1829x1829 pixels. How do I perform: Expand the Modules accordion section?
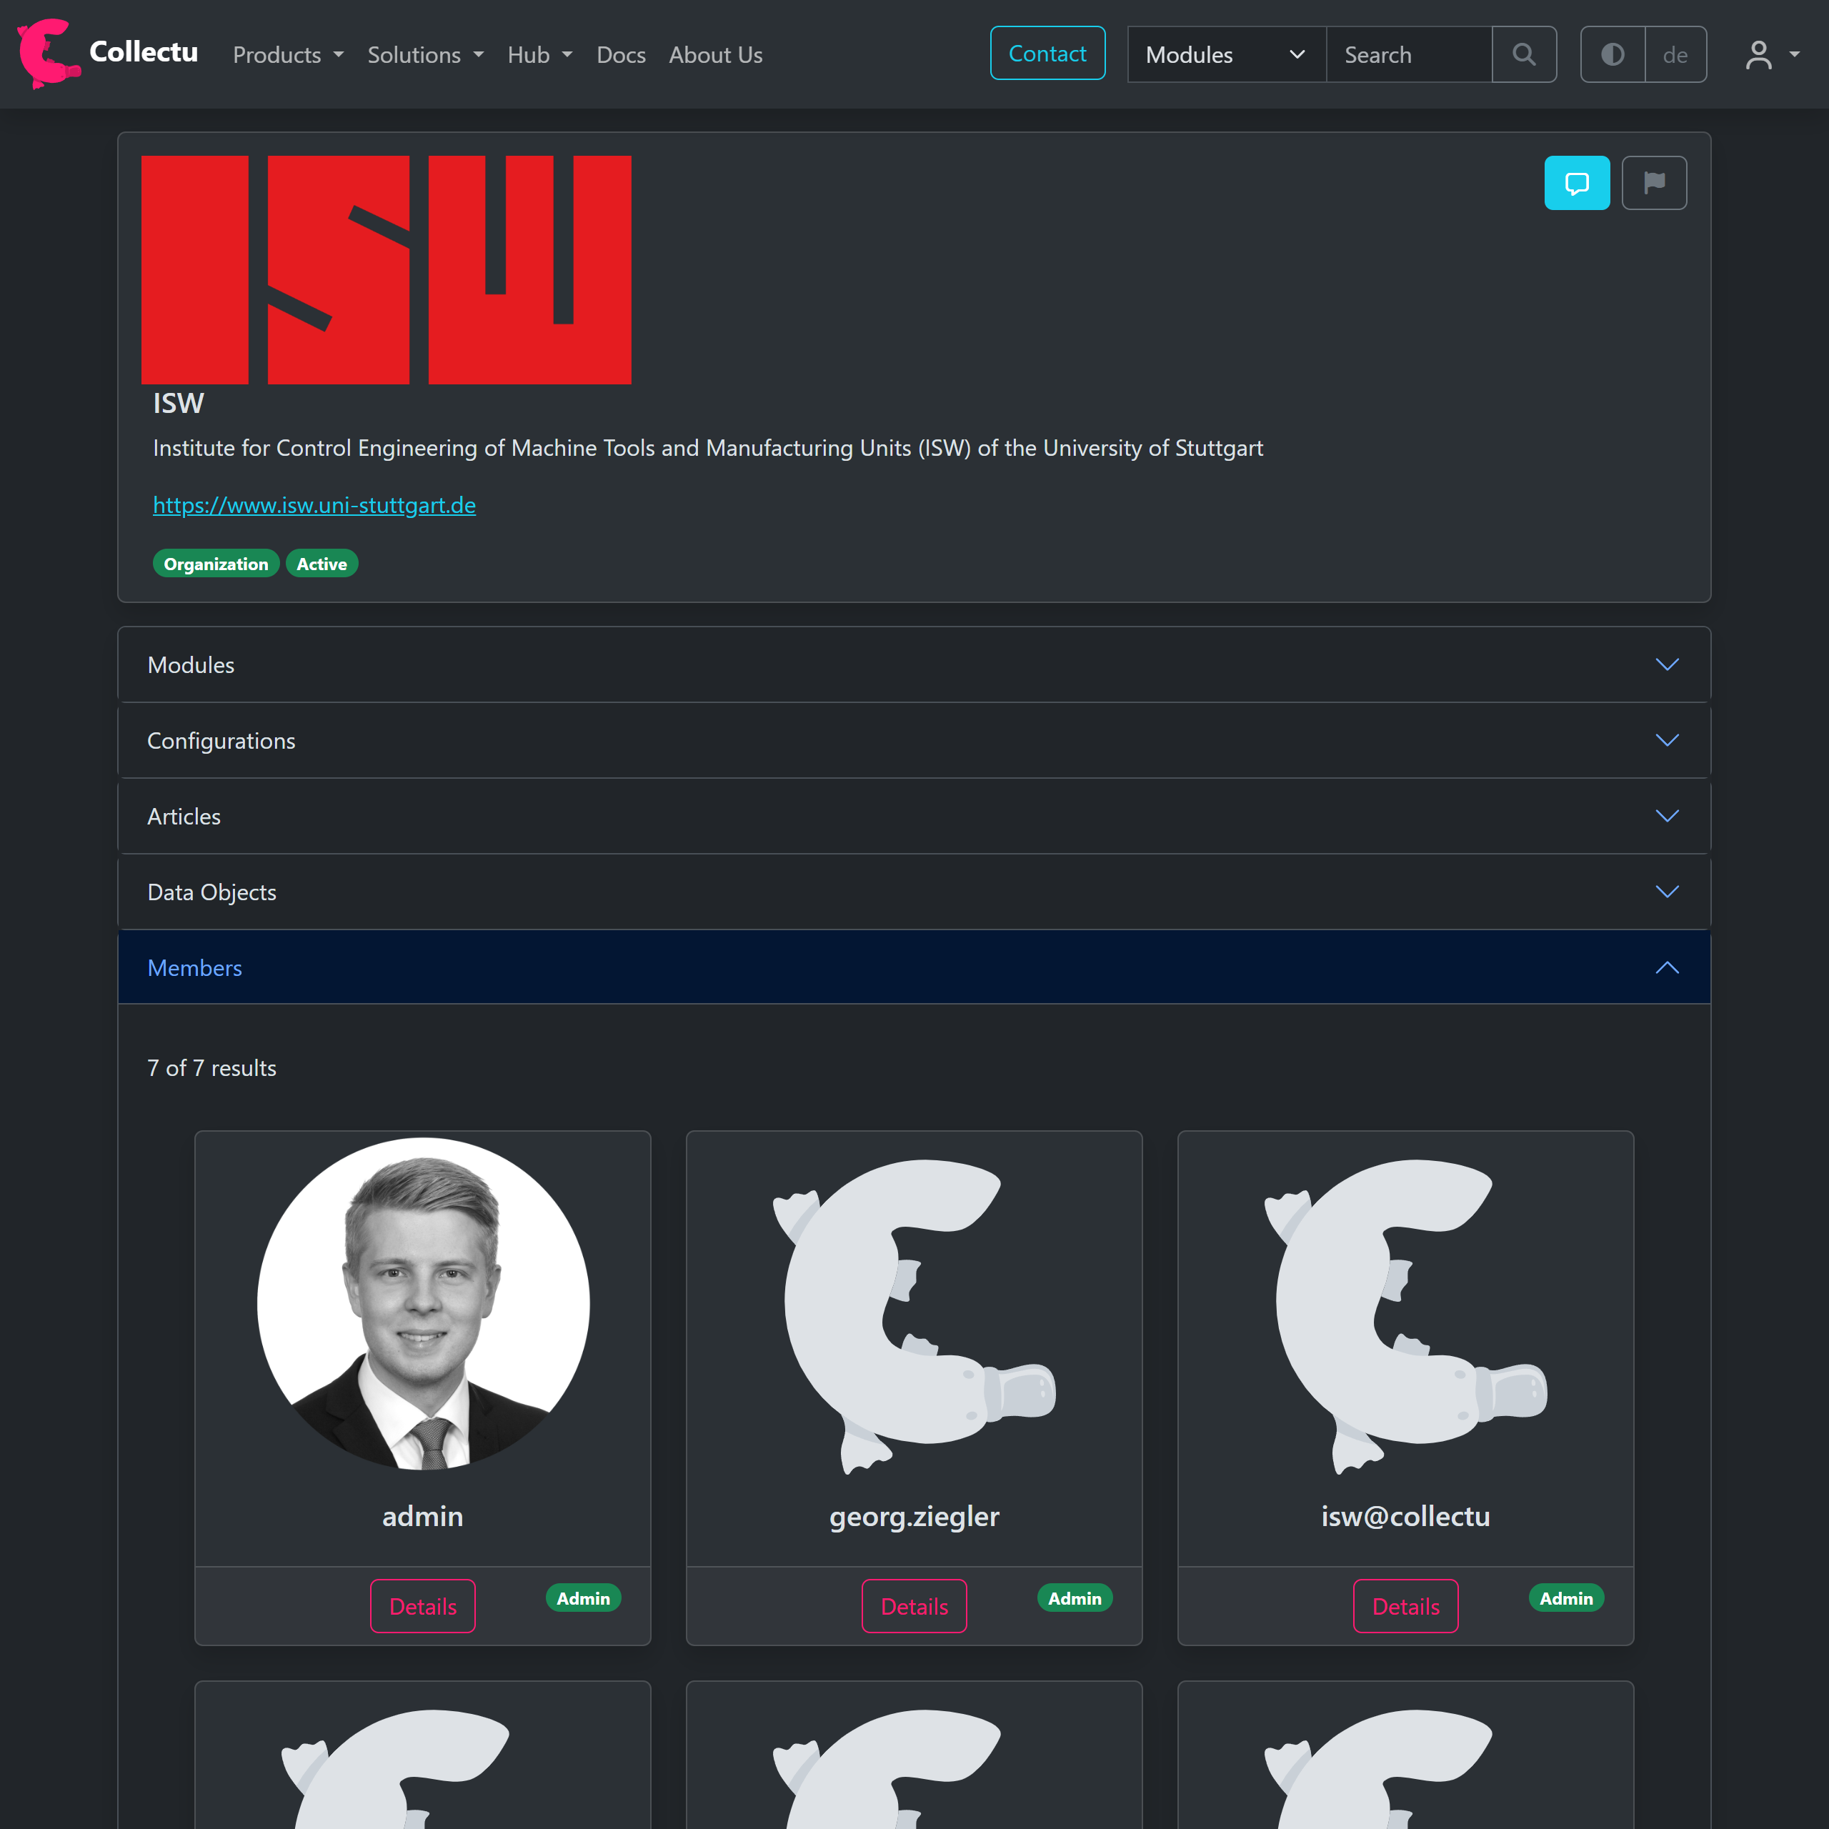[914, 664]
